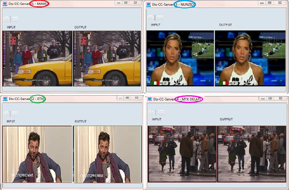Screen dimensions: 289x190
Task: Click the app icon in the MAM title bar
Action: (x=5, y=4)
